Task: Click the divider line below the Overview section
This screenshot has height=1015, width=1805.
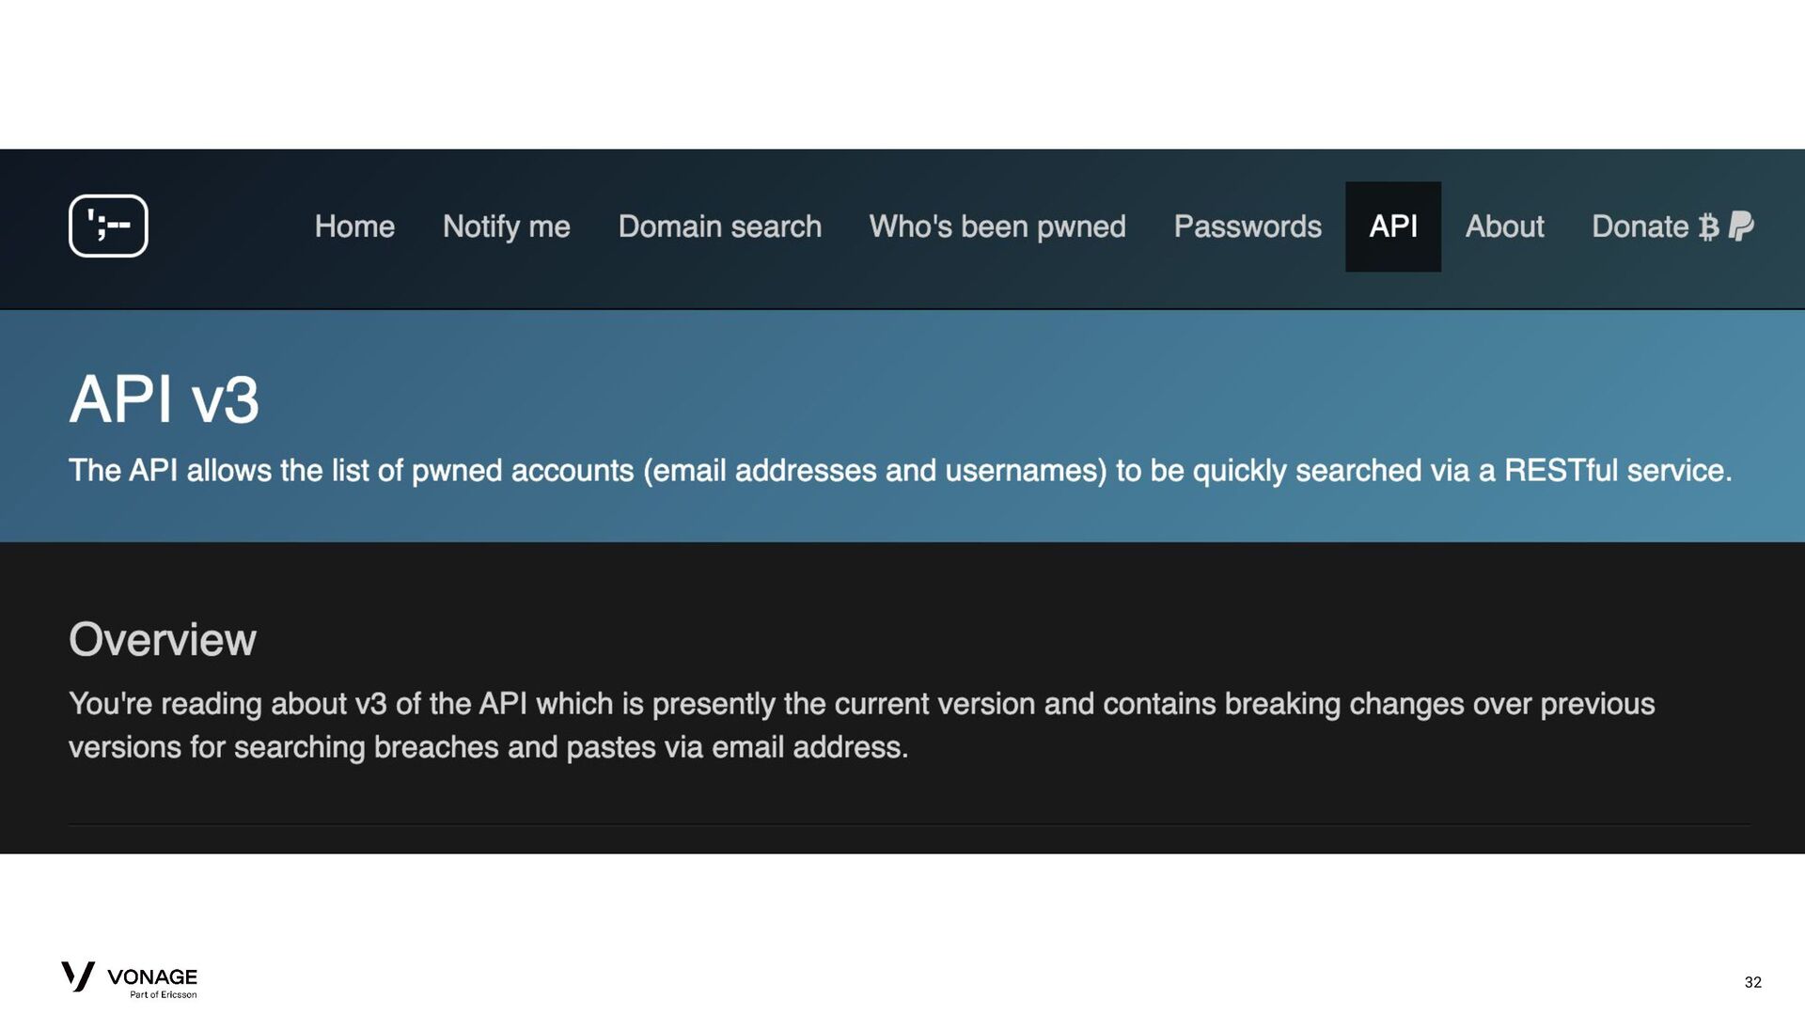Action: [909, 824]
